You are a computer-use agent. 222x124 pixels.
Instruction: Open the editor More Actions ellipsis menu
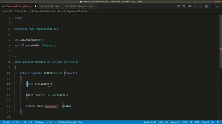pyautogui.click(x=217, y=6)
